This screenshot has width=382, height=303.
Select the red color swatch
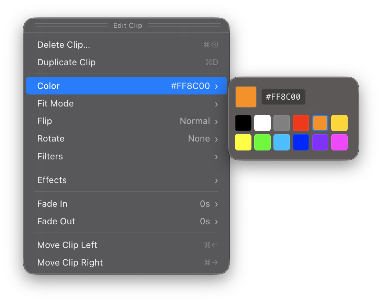[301, 123]
